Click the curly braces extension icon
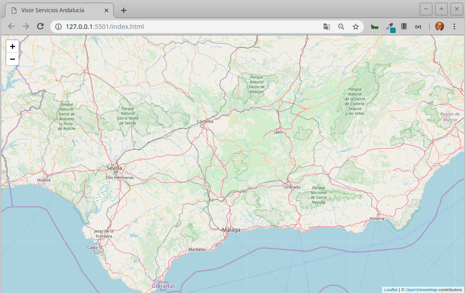This screenshot has width=465, height=293. (x=418, y=27)
